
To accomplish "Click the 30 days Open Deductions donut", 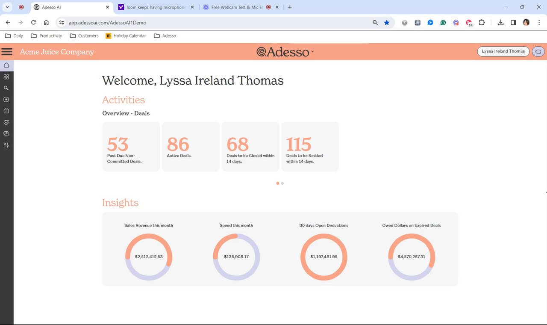I will (x=324, y=257).
